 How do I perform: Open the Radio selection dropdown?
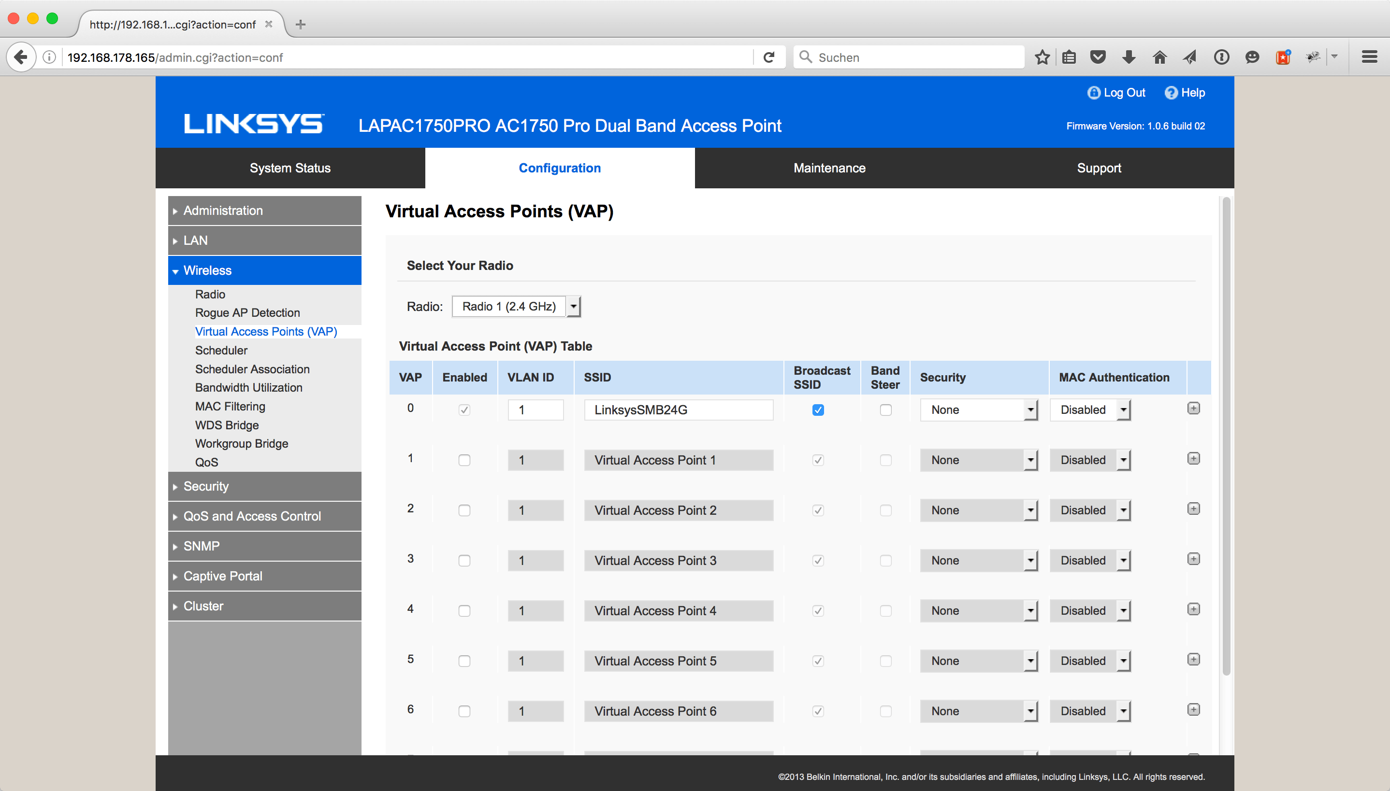click(x=516, y=306)
